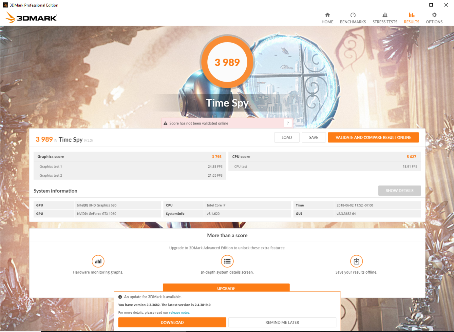Click the 3DMark app icon in the title bar
Viewport: 454px width, 332px height.
click(5, 5)
